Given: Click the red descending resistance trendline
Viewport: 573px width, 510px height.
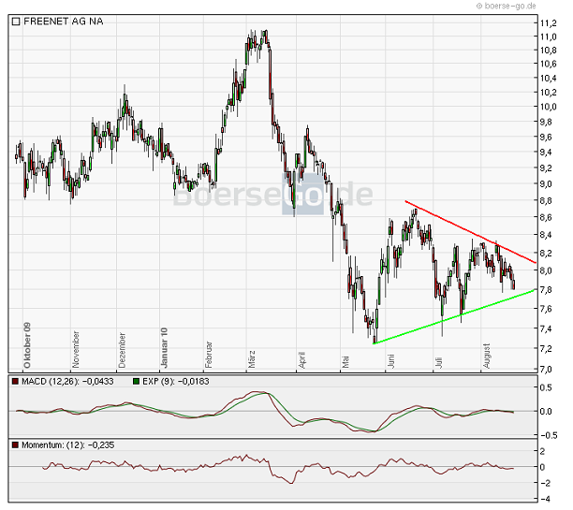Looking at the screenshot, I should point(471,232).
